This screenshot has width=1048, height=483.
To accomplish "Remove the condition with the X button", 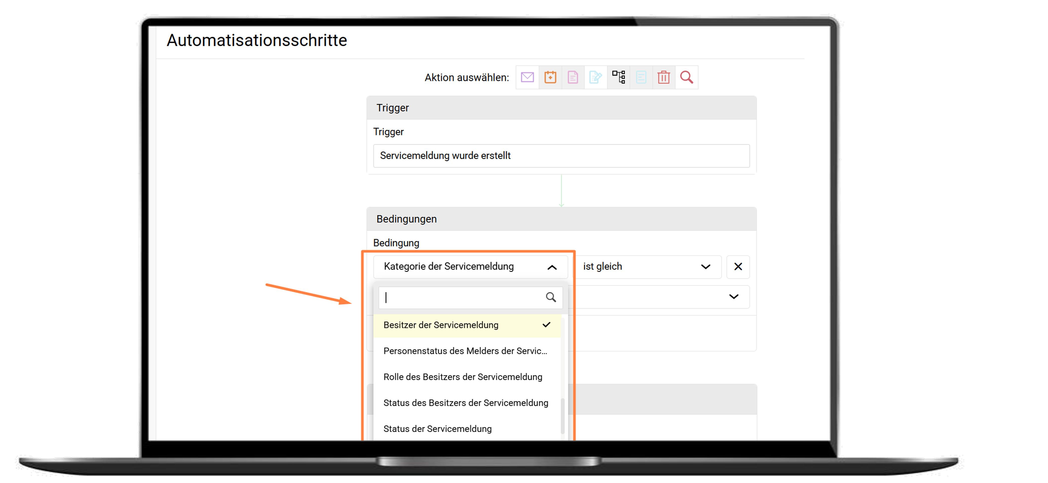I will (x=738, y=267).
